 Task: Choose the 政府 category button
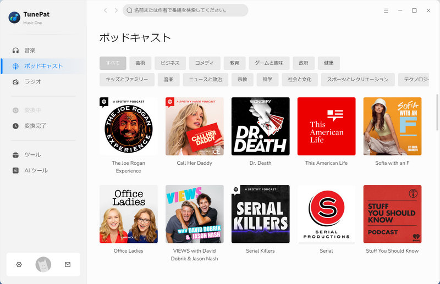coord(304,63)
